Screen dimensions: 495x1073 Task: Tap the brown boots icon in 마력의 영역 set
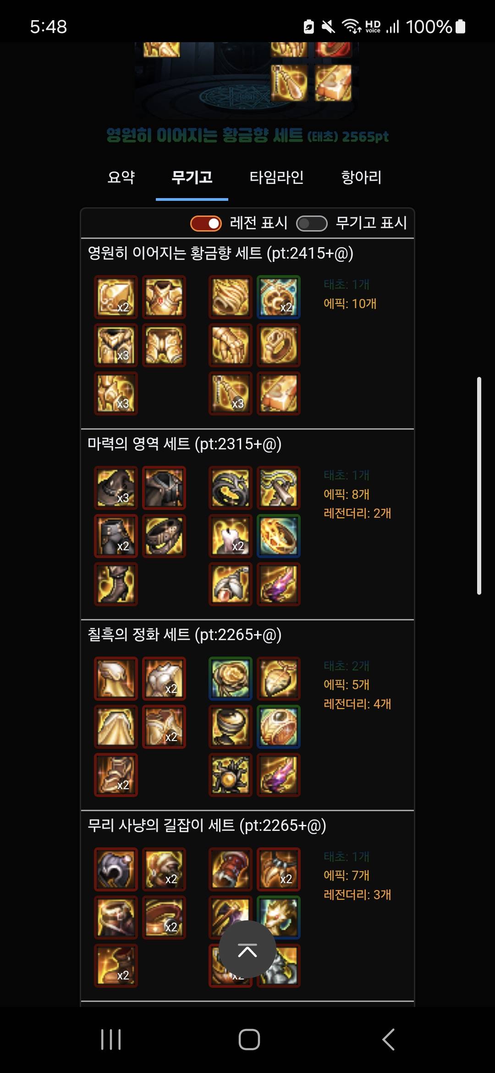click(x=116, y=584)
